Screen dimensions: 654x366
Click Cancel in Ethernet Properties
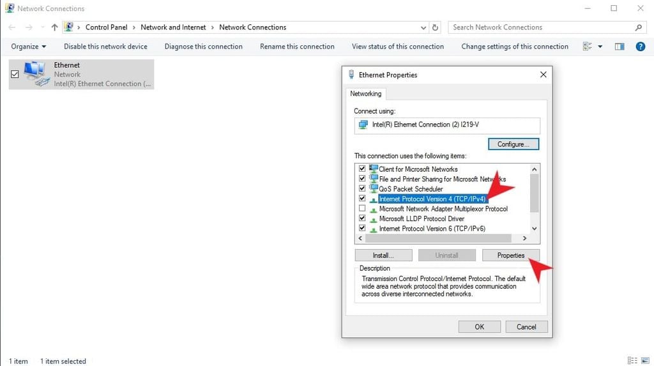pyautogui.click(x=526, y=327)
